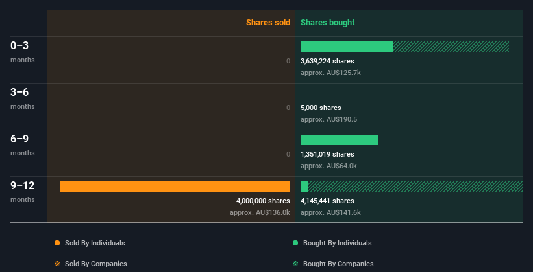The height and width of the screenshot is (272, 533).
Task: Click the approx. AU$141.6k amount
Action: [x=330, y=212]
